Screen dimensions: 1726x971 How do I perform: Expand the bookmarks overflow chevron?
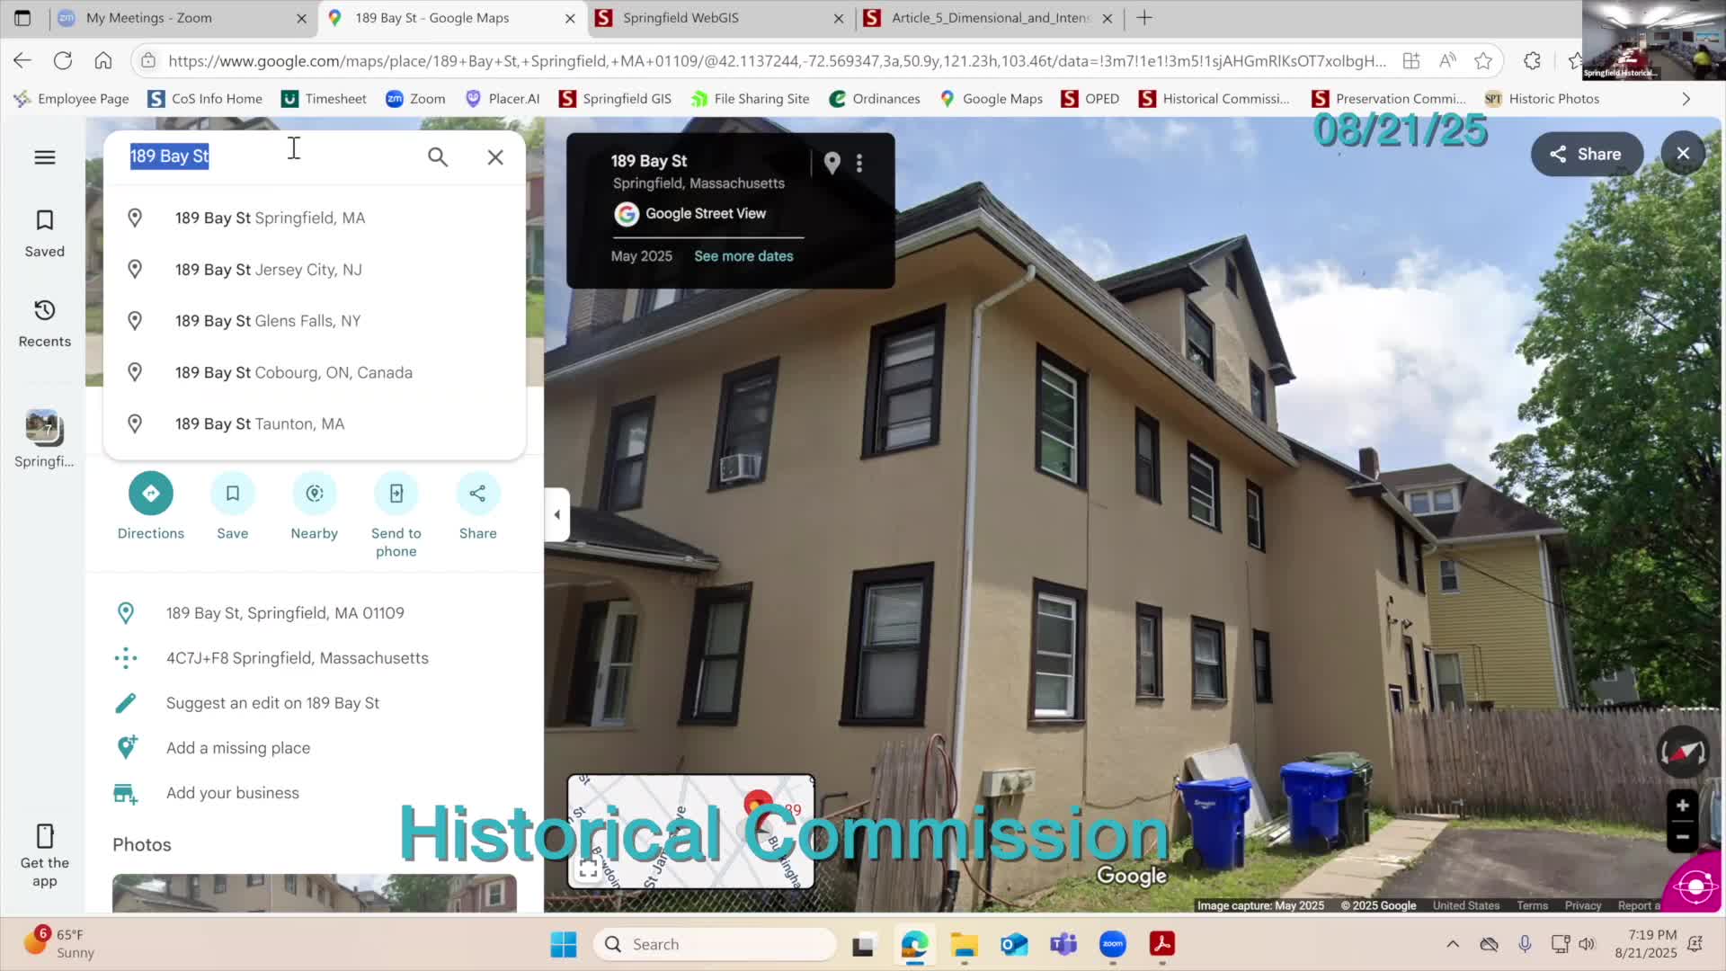pyautogui.click(x=1686, y=99)
